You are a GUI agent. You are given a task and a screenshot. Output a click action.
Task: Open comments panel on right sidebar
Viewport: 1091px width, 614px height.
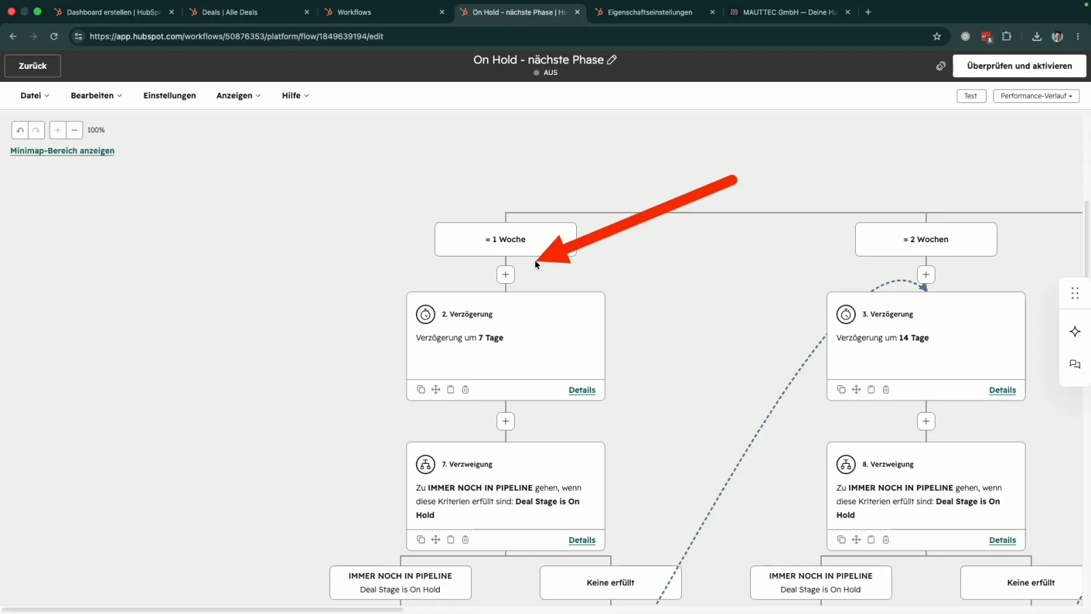pyautogui.click(x=1075, y=364)
